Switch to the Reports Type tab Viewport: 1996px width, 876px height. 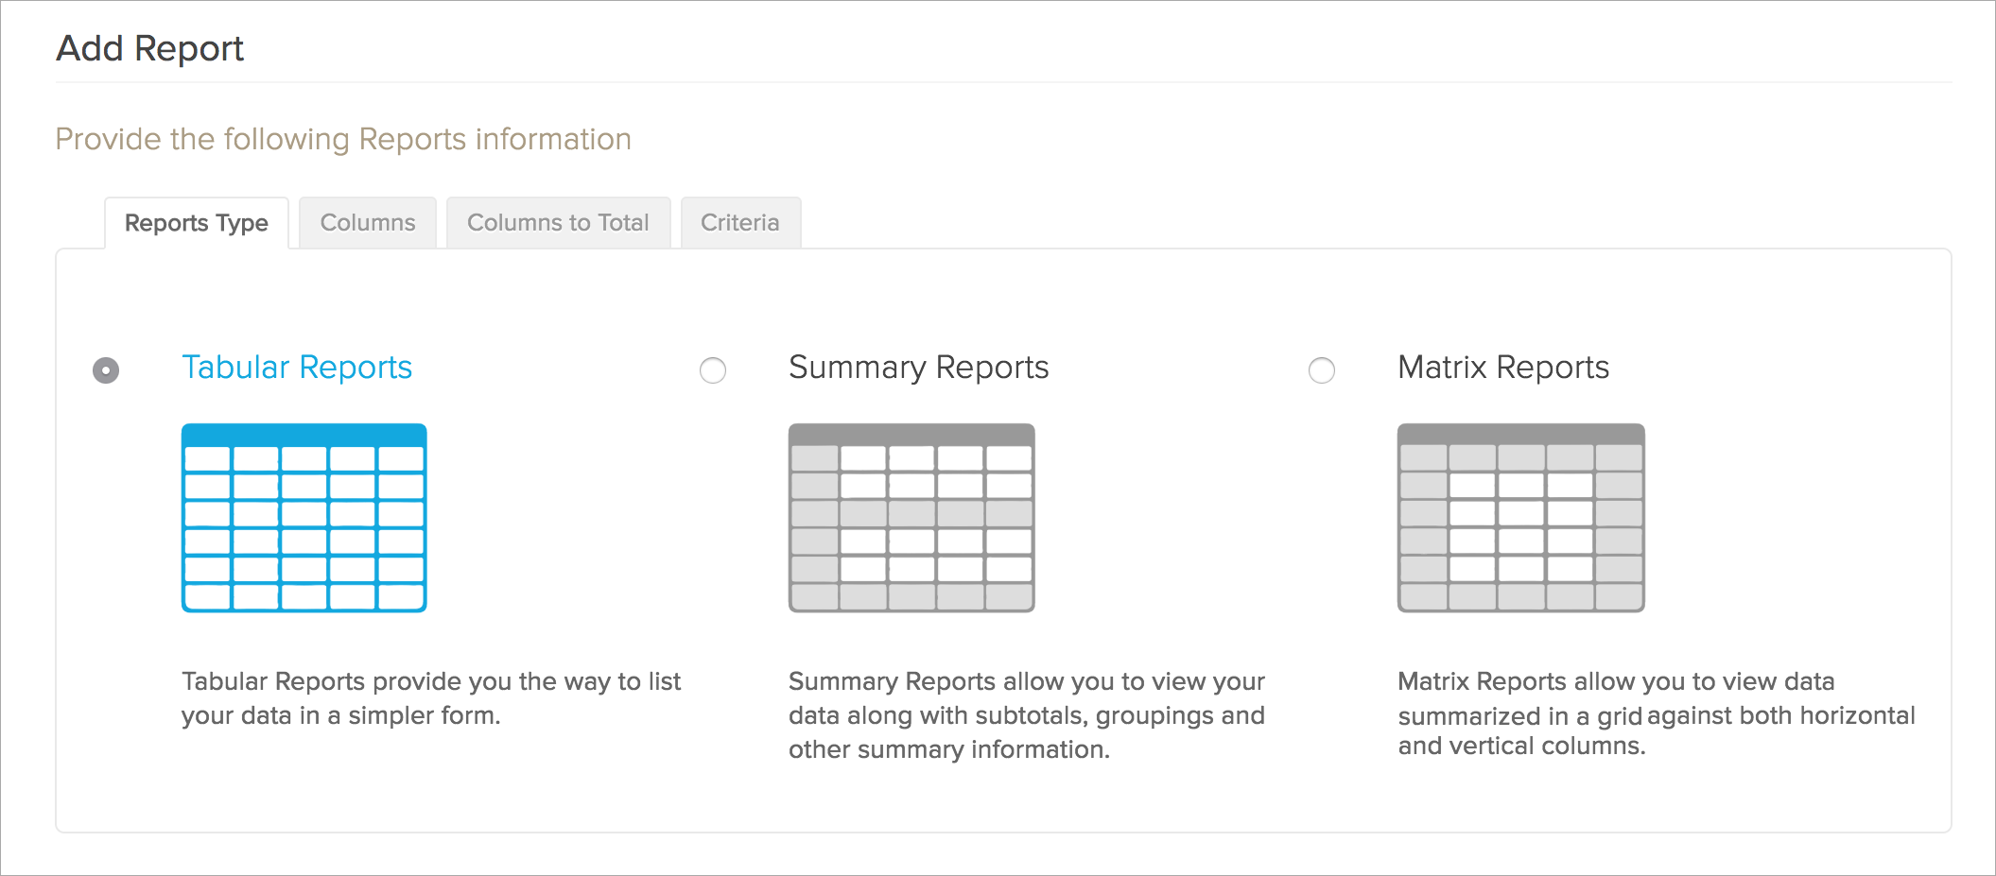pyautogui.click(x=196, y=223)
